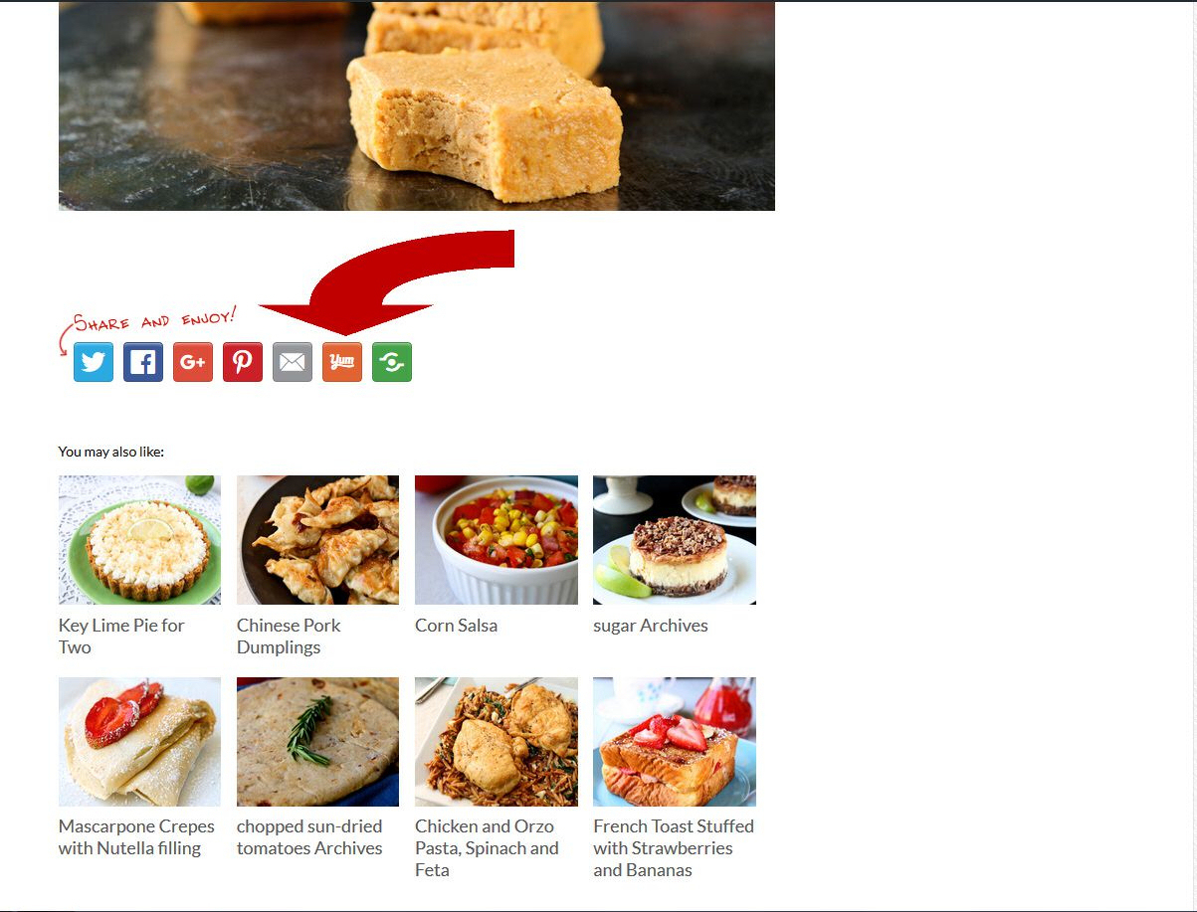
Task: Open the Key Lime Pie for Two thumbnail
Action: tap(139, 540)
